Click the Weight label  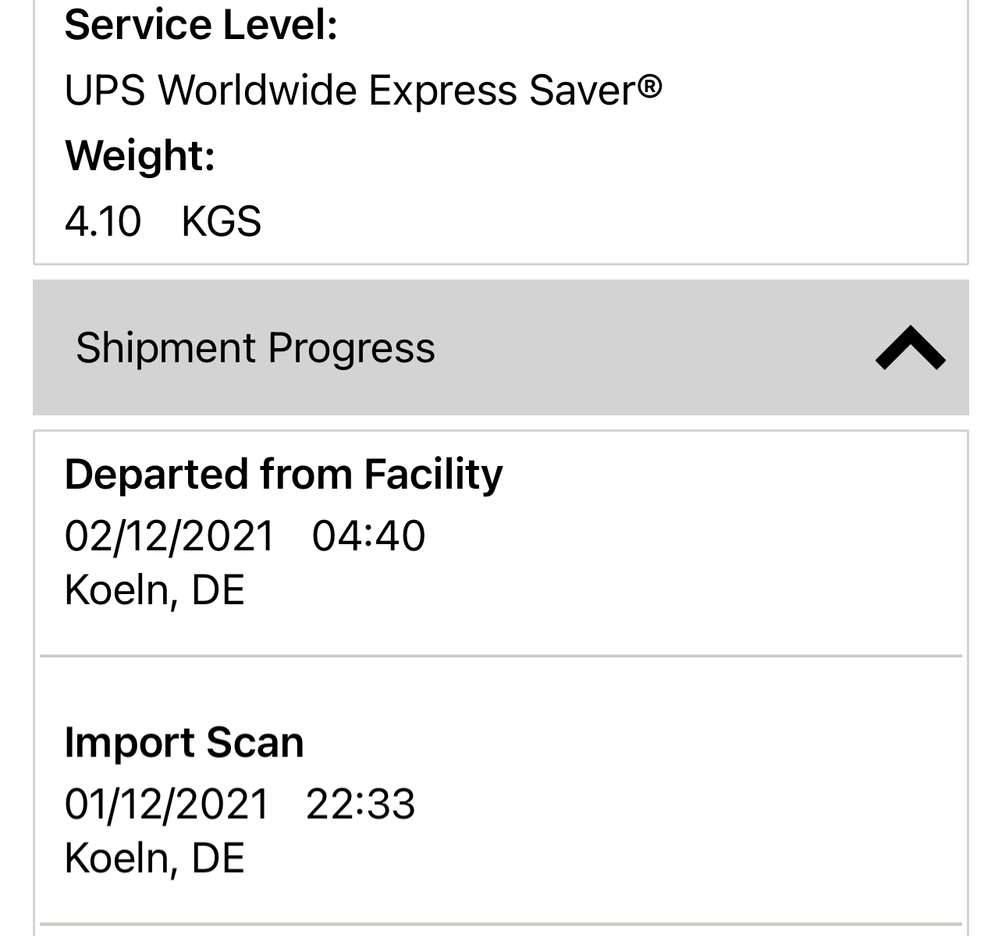click(x=140, y=155)
